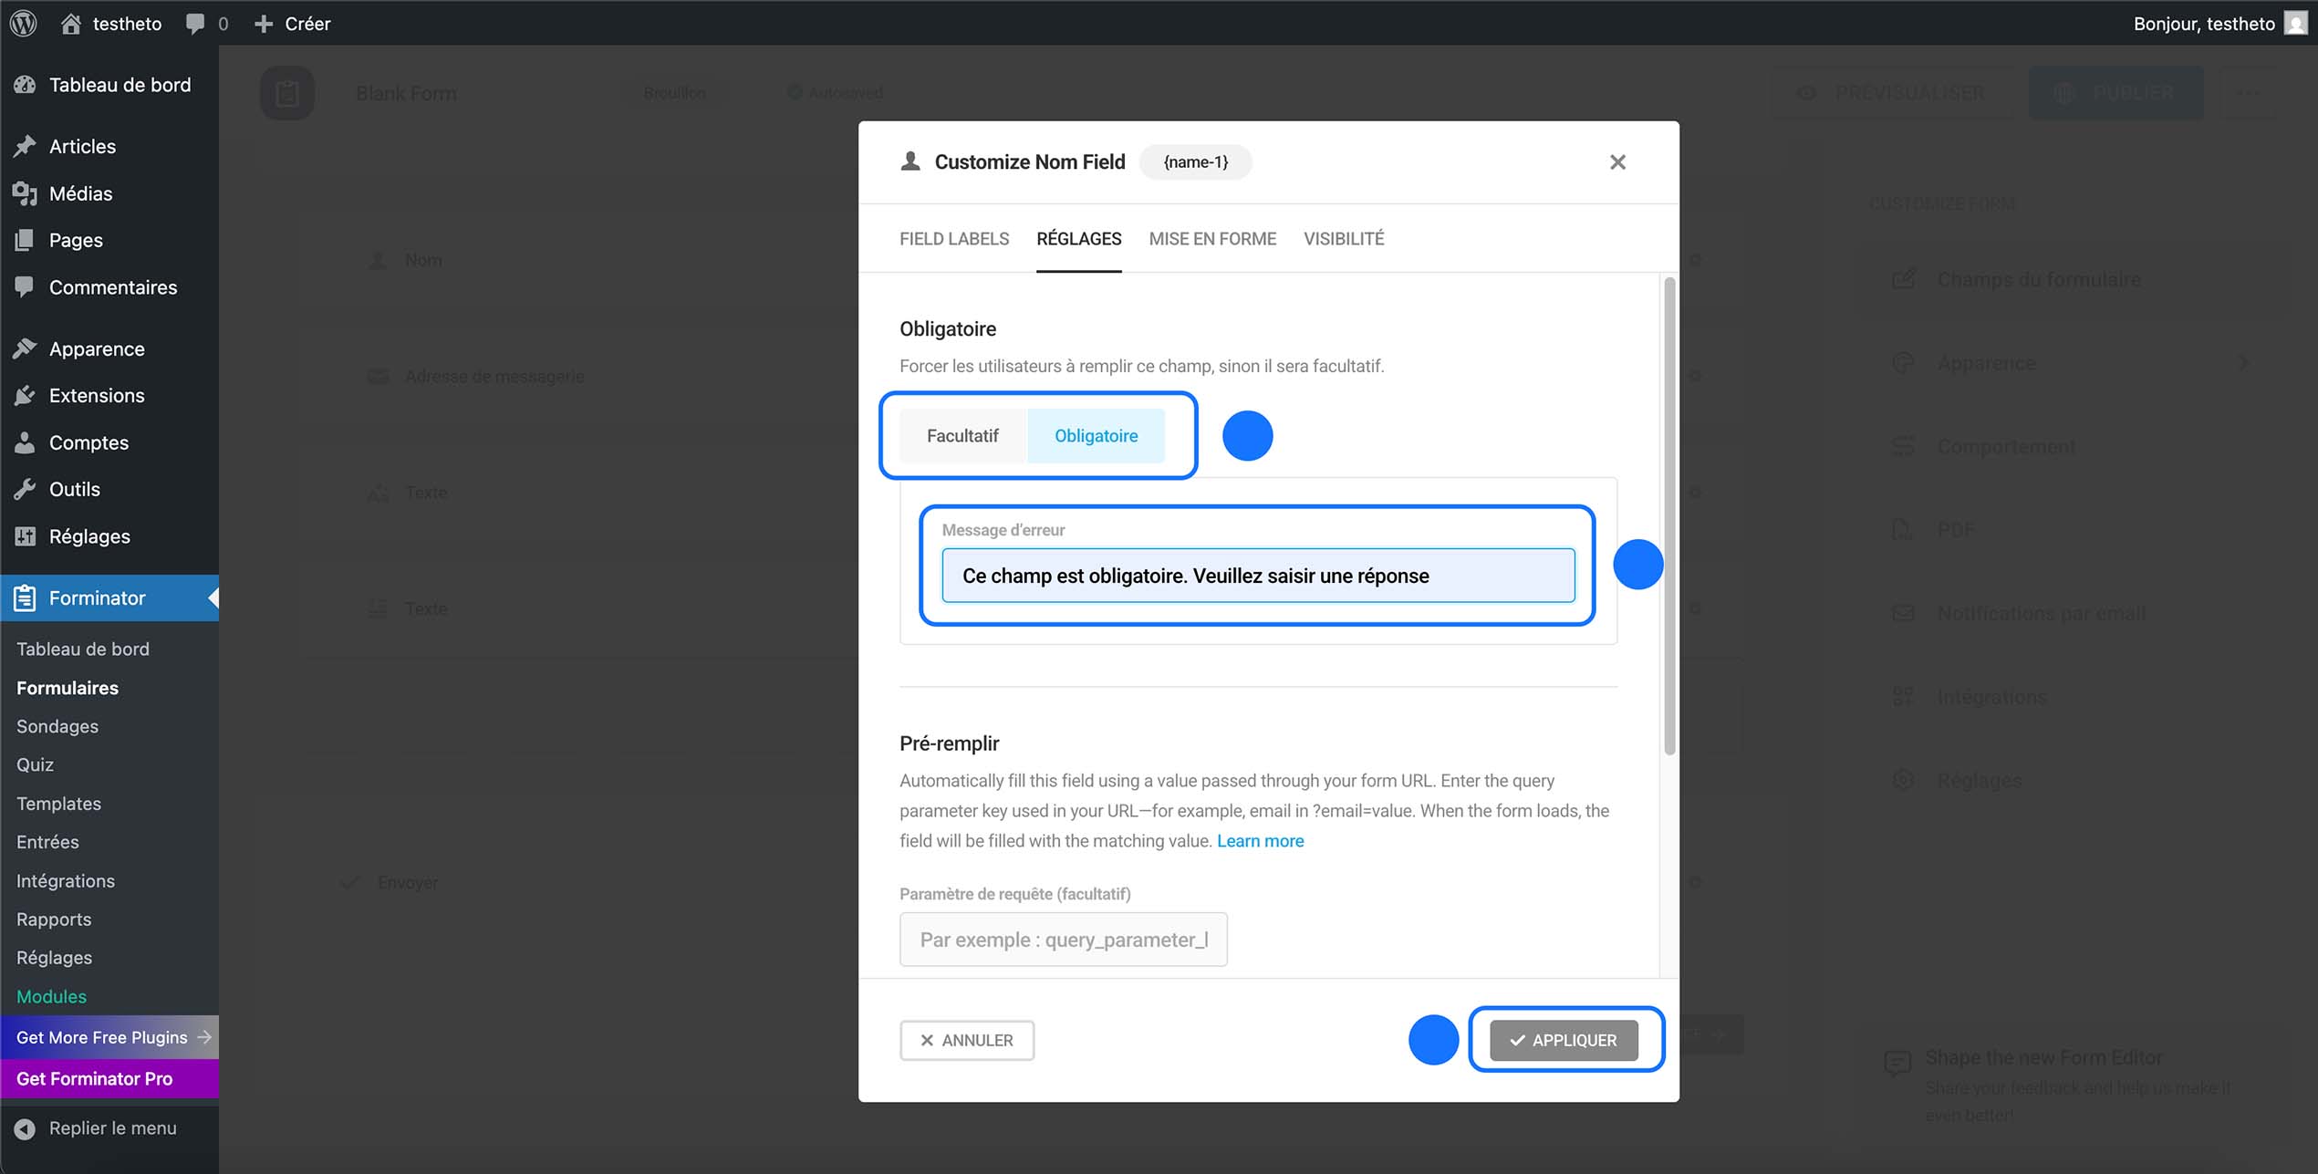Image resolution: width=2318 pixels, height=1174 pixels.
Task: Open the PDF section icon in right panel
Action: (x=1904, y=529)
